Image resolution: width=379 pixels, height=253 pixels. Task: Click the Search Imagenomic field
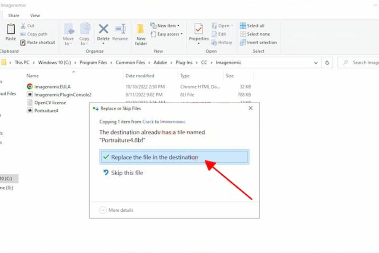359,62
